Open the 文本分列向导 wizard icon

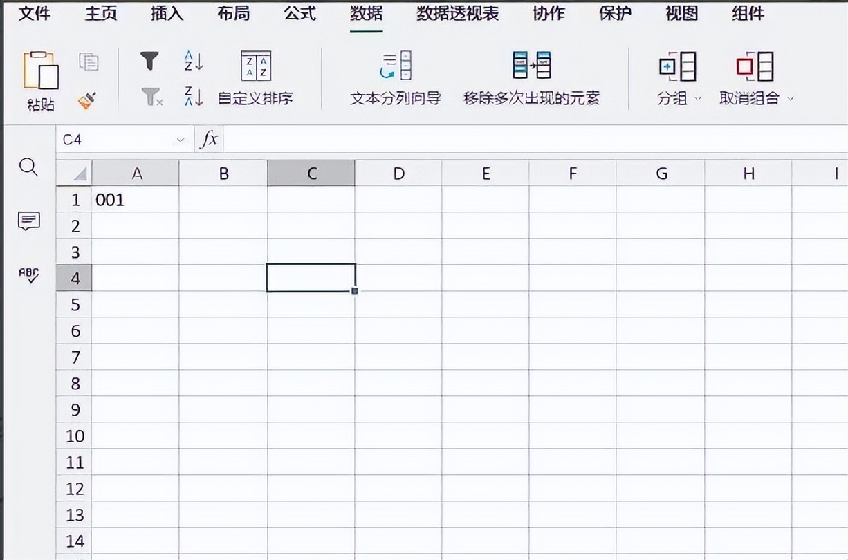tap(395, 66)
